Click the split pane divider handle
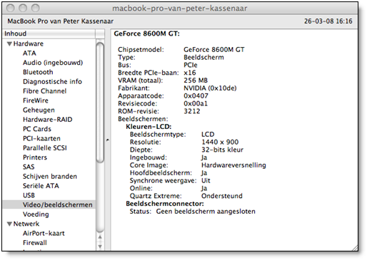Viewport: 367px width, 260px height. (x=108, y=140)
